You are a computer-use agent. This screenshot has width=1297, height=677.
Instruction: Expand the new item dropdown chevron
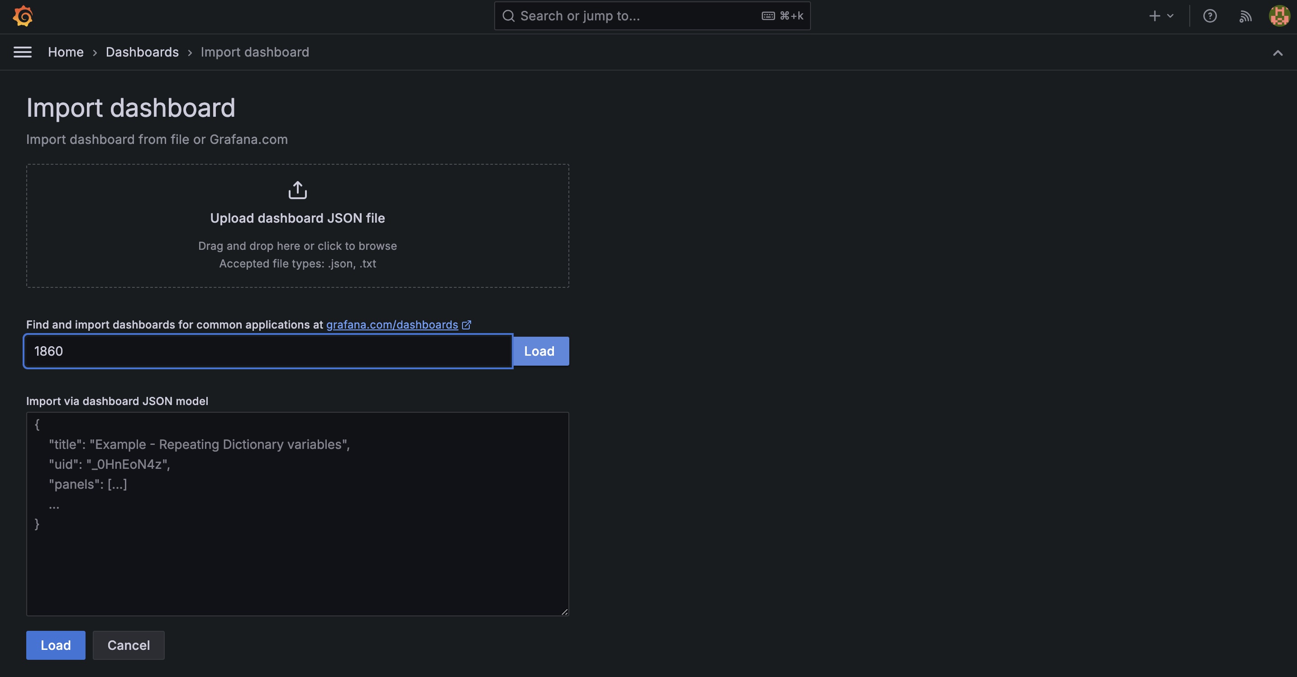[x=1170, y=16]
